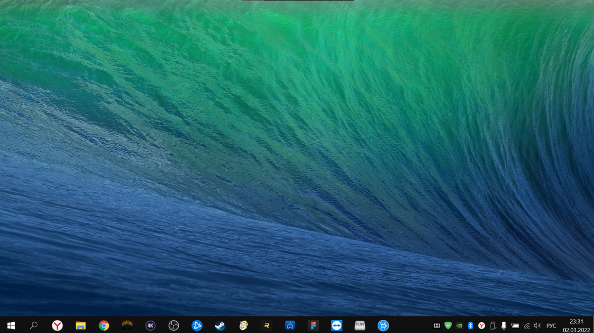Launch Yandex Browser from taskbar
This screenshot has width=594, height=333.
[57, 326]
